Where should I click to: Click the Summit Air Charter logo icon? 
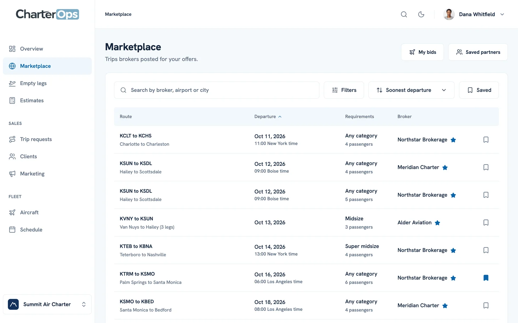pos(13,304)
